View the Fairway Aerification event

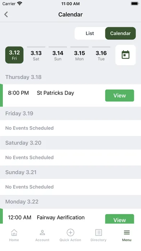(120, 219)
